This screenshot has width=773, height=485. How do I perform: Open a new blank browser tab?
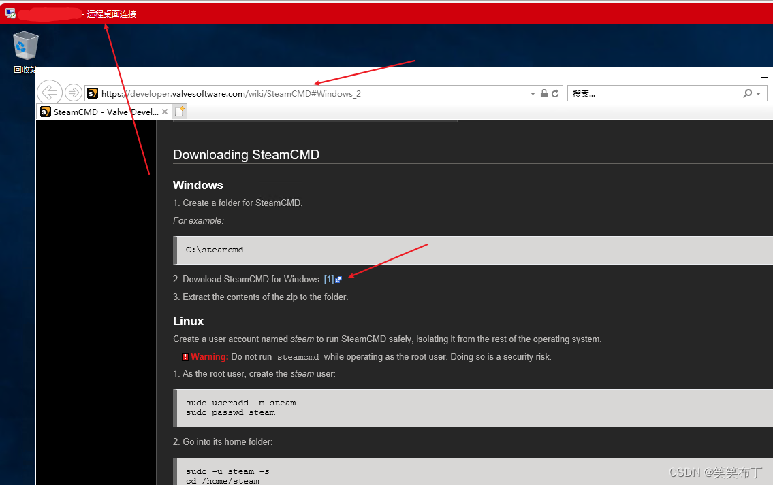click(x=180, y=112)
